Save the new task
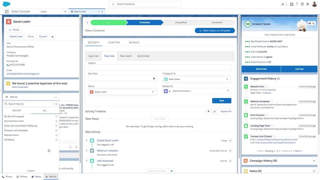Screen dimensions: 320x180 pyautogui.click(x=222, y=100)
